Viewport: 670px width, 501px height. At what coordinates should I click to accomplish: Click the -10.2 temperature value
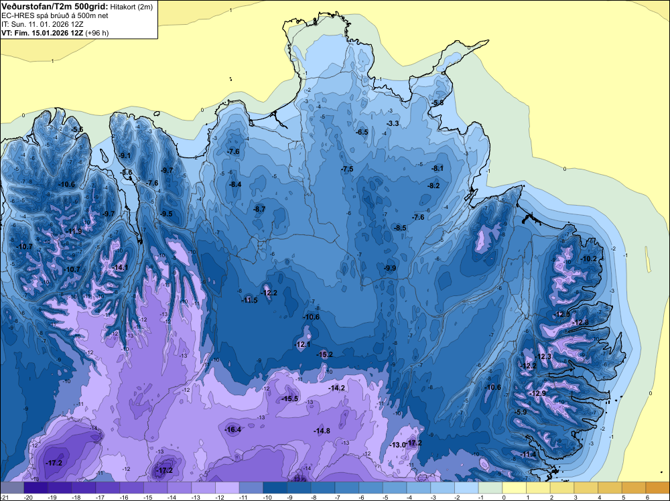[588, 259]
